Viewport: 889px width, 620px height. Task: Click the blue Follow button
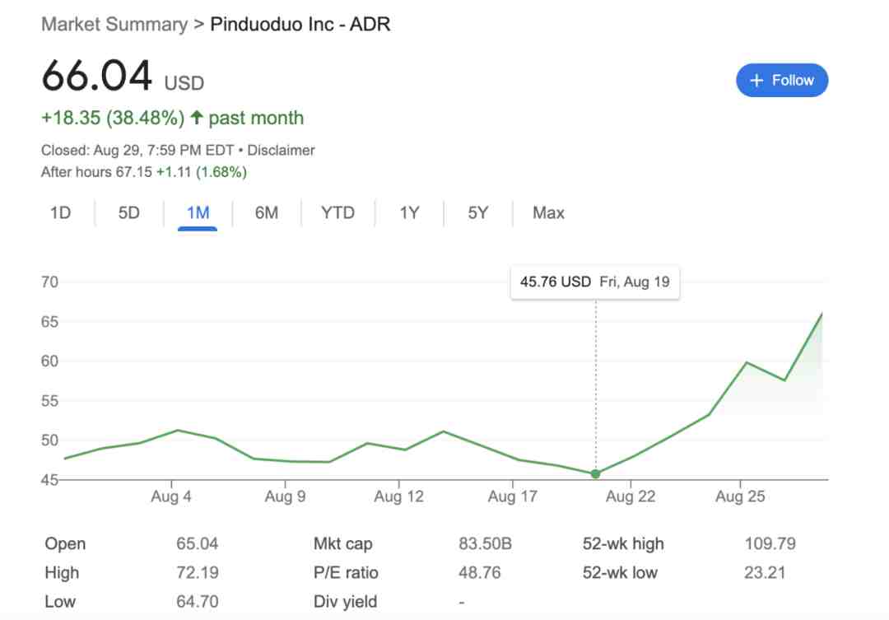point(782,80)
